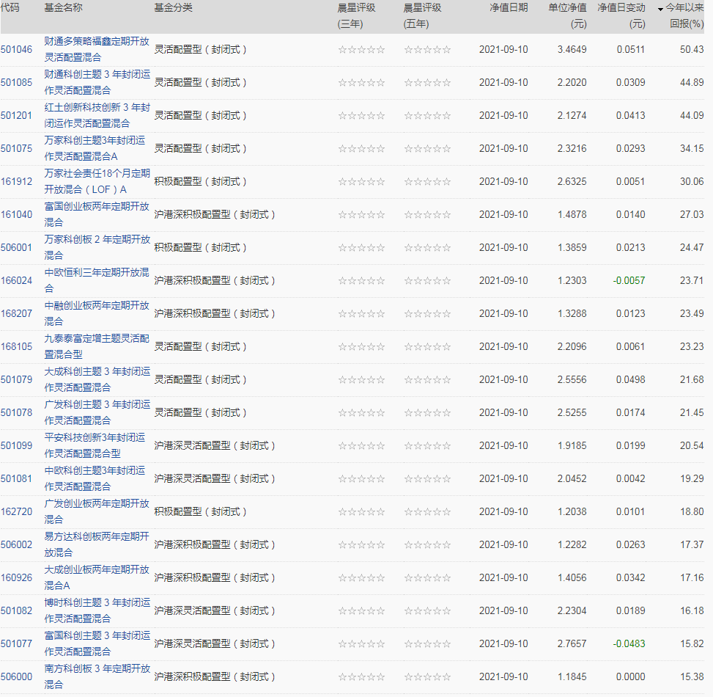Click year-to-date return value 27.03
The image size is (713, 697).
pos(692,214)
